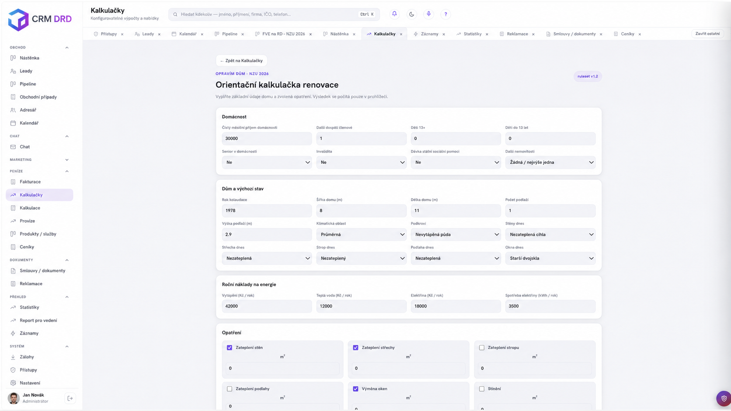Open Stěny dnes dropdown

coord(550,235)
